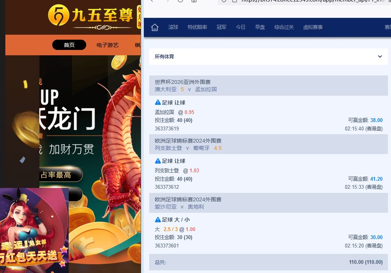
Task: Select bet ID 363373601
Action: [x=167, y=246]
